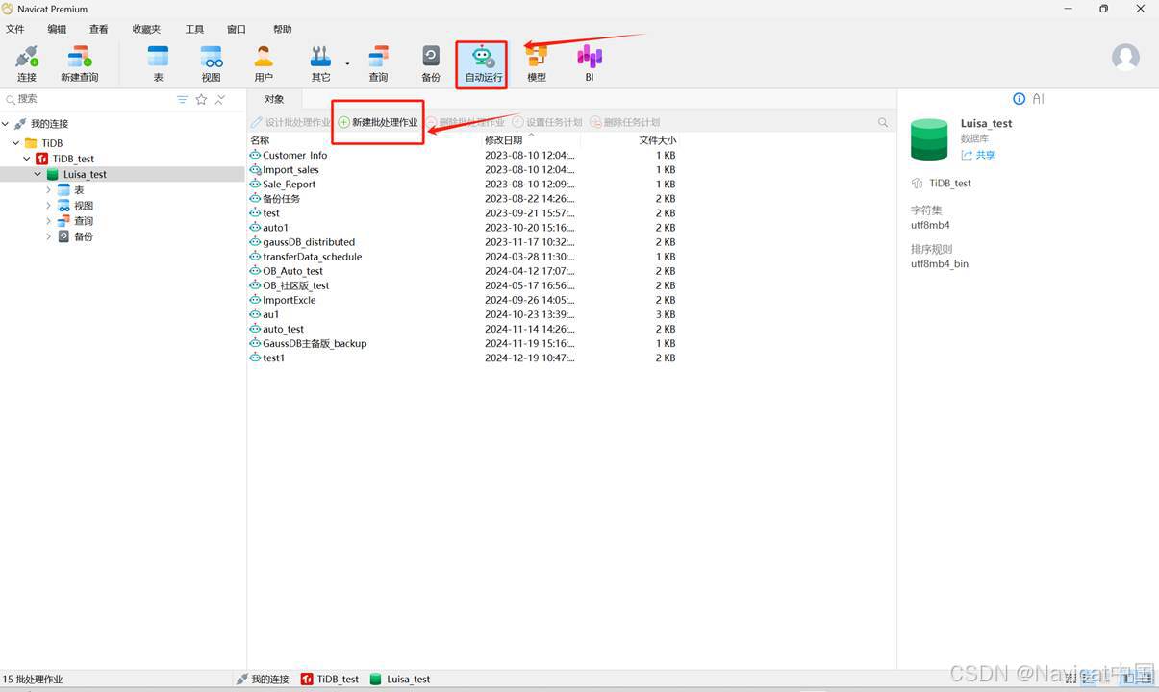Screen dimensions: 1159x692
Task: Click the 共享 link under Luisa_test
Action: [978, 155]
